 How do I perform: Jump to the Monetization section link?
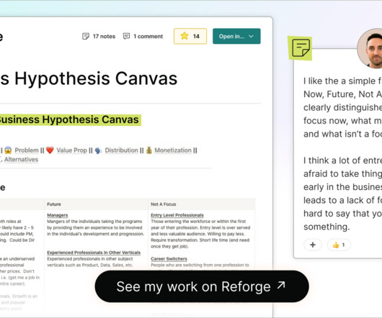(x=173, y=150)
